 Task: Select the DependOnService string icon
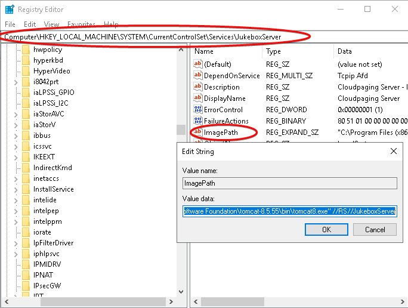(x=198, y=76)
